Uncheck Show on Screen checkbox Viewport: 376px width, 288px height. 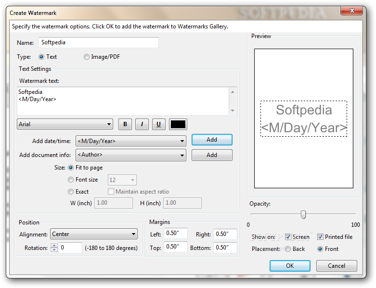coord(288,237)
